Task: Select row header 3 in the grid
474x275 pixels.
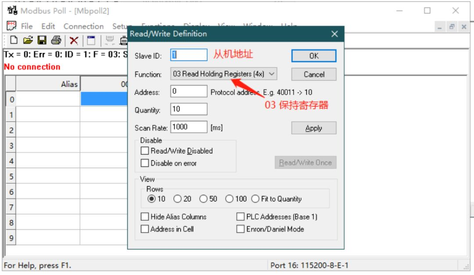Action: pyautogui.click(x=11, y=145)
